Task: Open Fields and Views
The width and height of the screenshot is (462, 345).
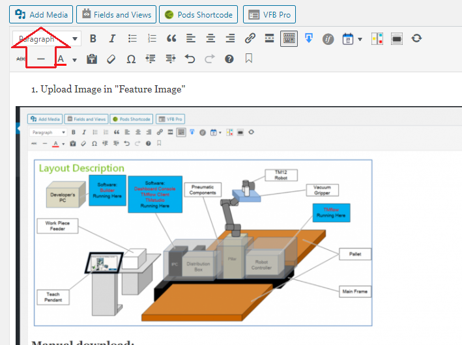Action: (117, 14)
